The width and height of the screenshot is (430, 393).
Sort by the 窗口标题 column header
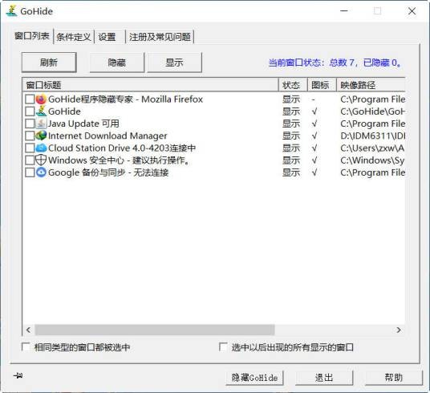[150, 85]
